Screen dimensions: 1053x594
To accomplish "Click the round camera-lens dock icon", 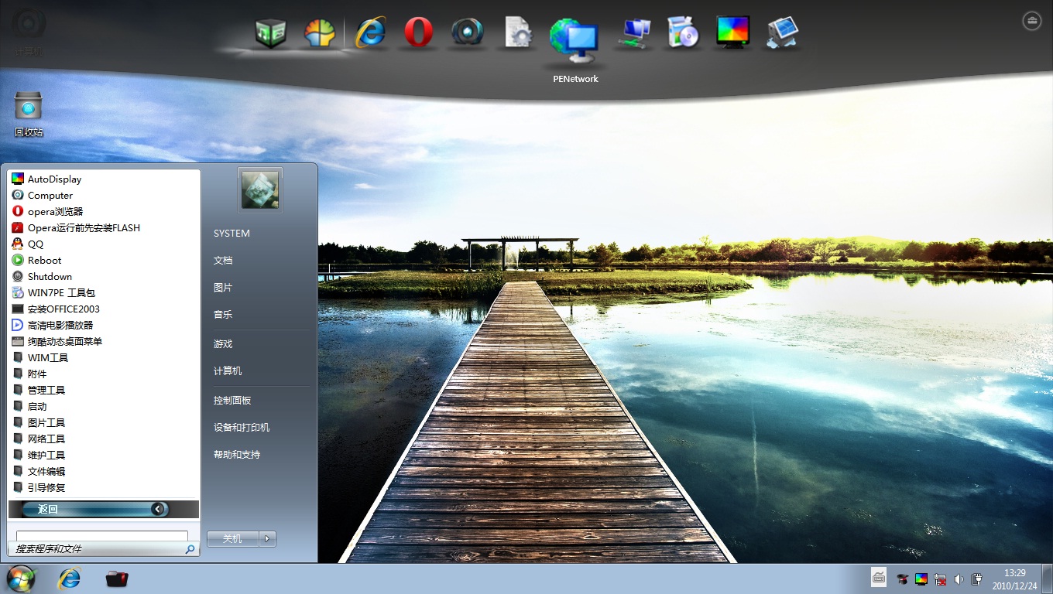I will 468,33.
